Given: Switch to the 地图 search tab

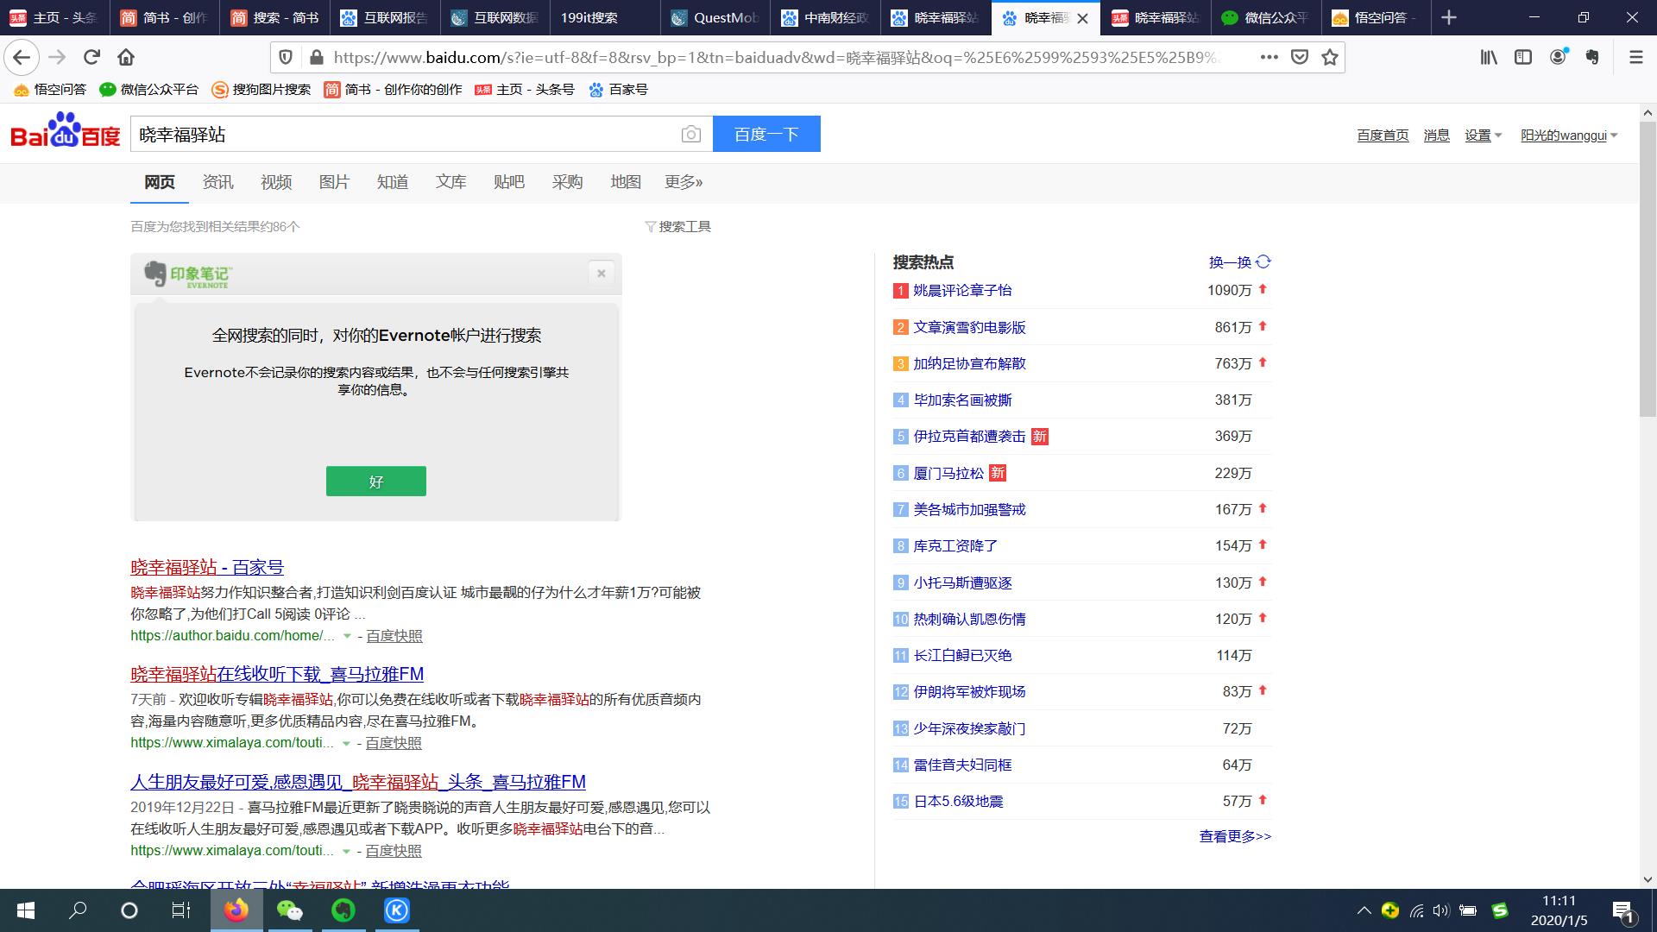Looking at the screenshot, I should [x=626, y=182].
